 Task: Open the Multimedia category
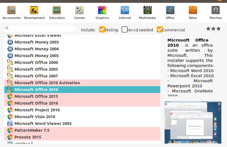pyautogui.click(x=147, y=13)
